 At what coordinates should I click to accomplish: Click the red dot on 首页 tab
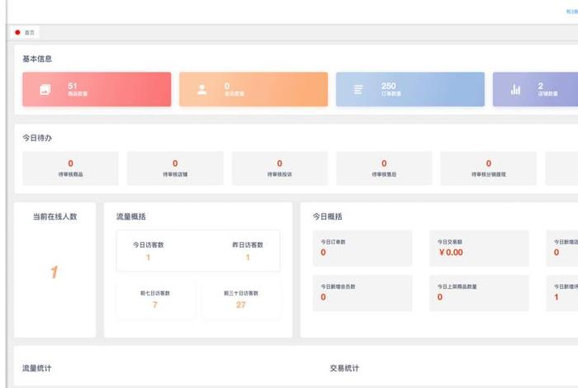click(x=17, y=32)
